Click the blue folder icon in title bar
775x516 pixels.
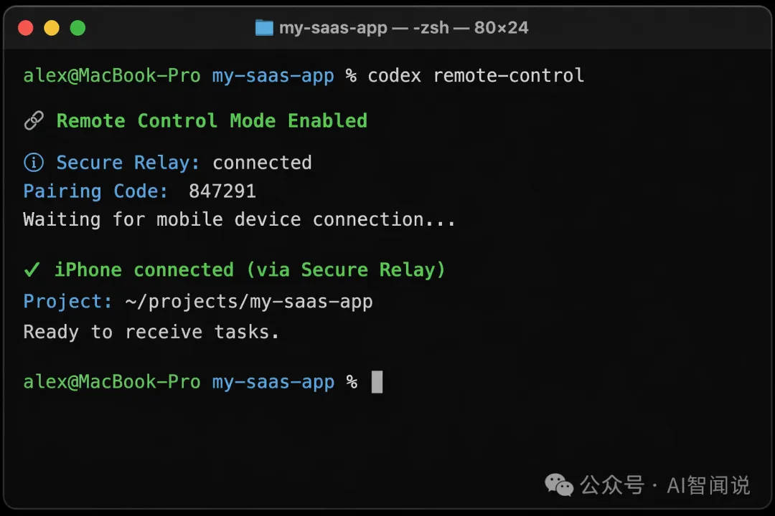264,28
